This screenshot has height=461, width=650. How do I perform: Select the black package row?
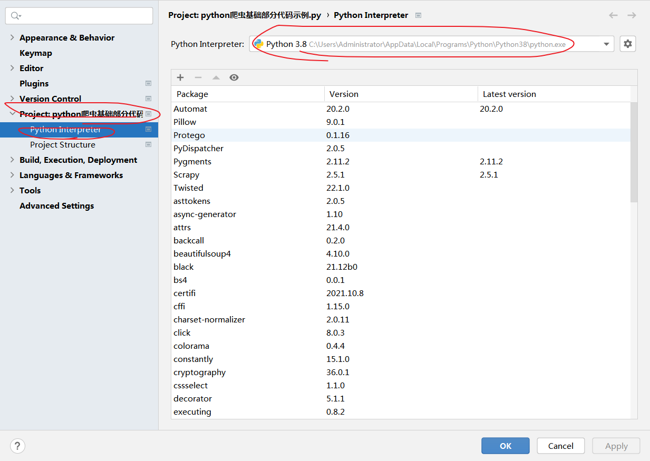(x=401, y=267)
